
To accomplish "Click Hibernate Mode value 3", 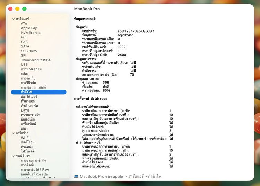I will (x=170, y=131).
